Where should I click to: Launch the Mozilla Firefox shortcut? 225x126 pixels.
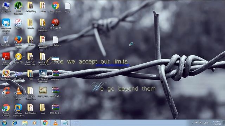(18, 42)
